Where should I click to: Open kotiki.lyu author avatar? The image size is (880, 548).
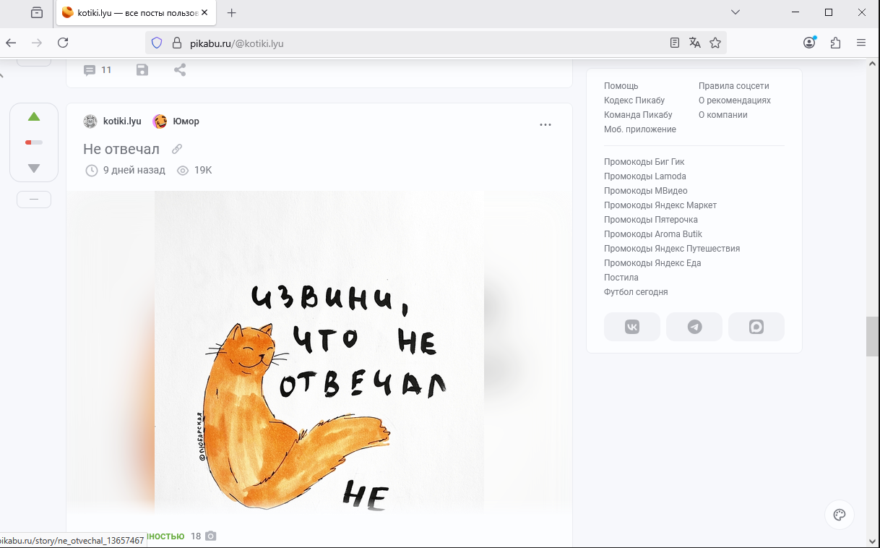click(90, 121)
